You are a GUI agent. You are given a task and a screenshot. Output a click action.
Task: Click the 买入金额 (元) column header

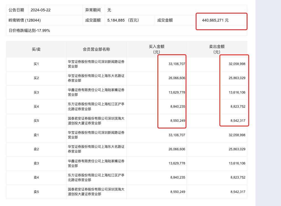point(156,49)
